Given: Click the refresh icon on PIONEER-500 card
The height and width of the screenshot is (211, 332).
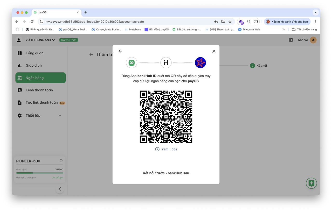Looking at the screenshot, I should click(x=61, y=161).
